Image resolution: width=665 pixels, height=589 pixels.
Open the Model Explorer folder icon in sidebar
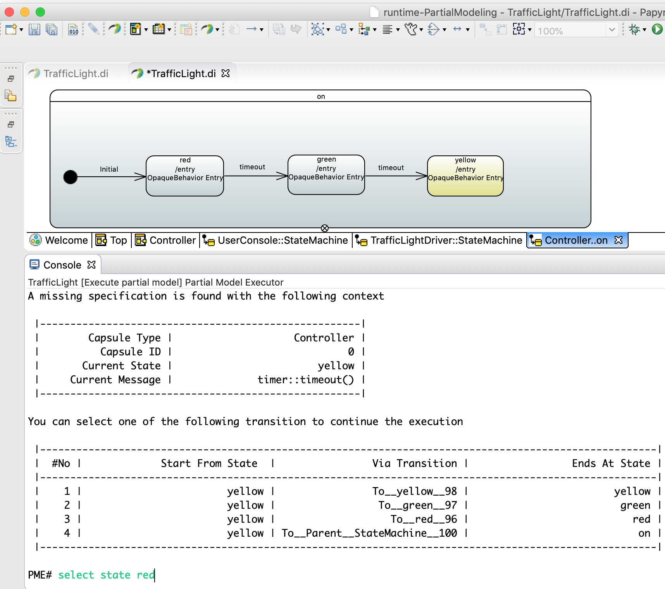pos(10,95)
